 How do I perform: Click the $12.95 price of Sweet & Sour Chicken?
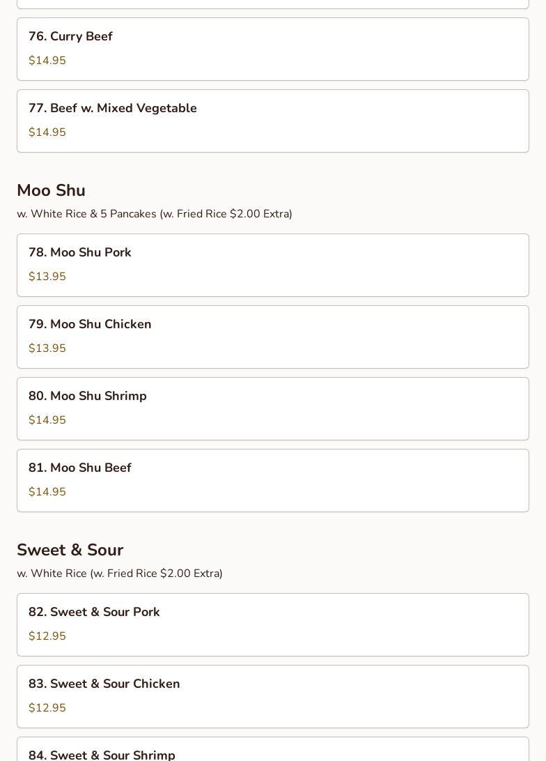tap(47, 708)
